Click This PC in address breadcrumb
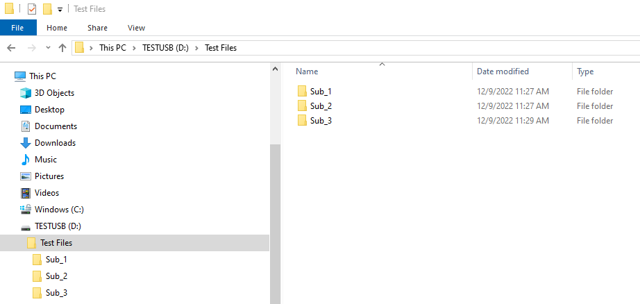This screenshot has height=304, width=640. pos(112,48)
